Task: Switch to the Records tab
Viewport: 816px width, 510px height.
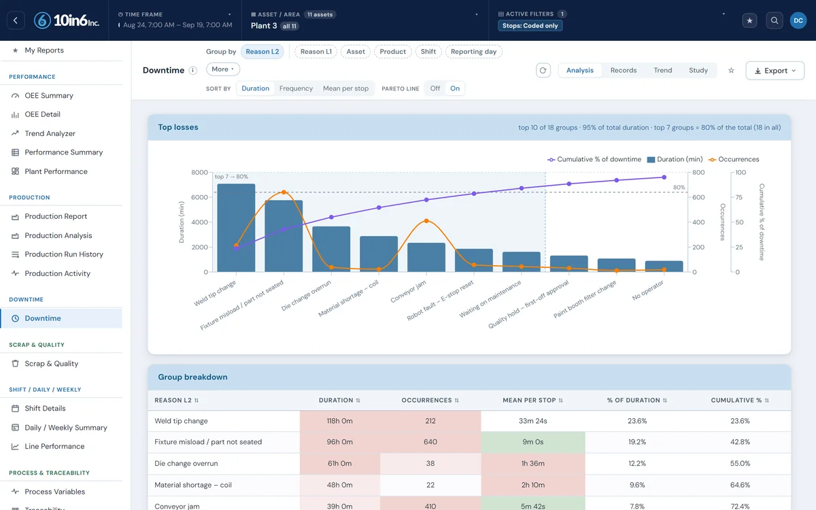Action: (x=624, y=70)
